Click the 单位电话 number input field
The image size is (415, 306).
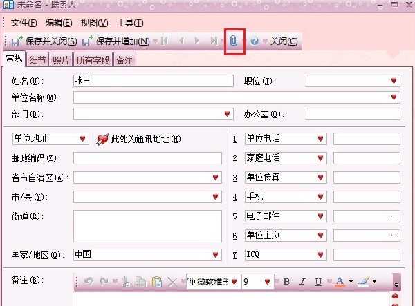[367, 139]
